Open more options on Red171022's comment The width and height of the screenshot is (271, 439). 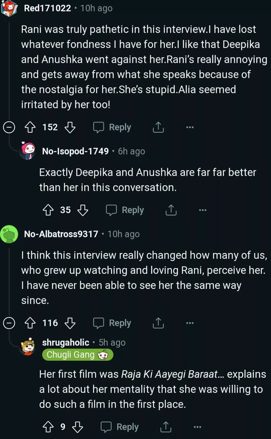point(190,127)
